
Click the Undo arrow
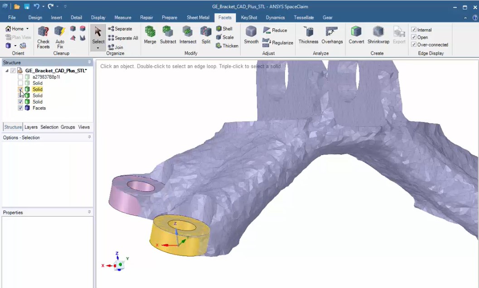pyautogui.click(x=36, y=6)
